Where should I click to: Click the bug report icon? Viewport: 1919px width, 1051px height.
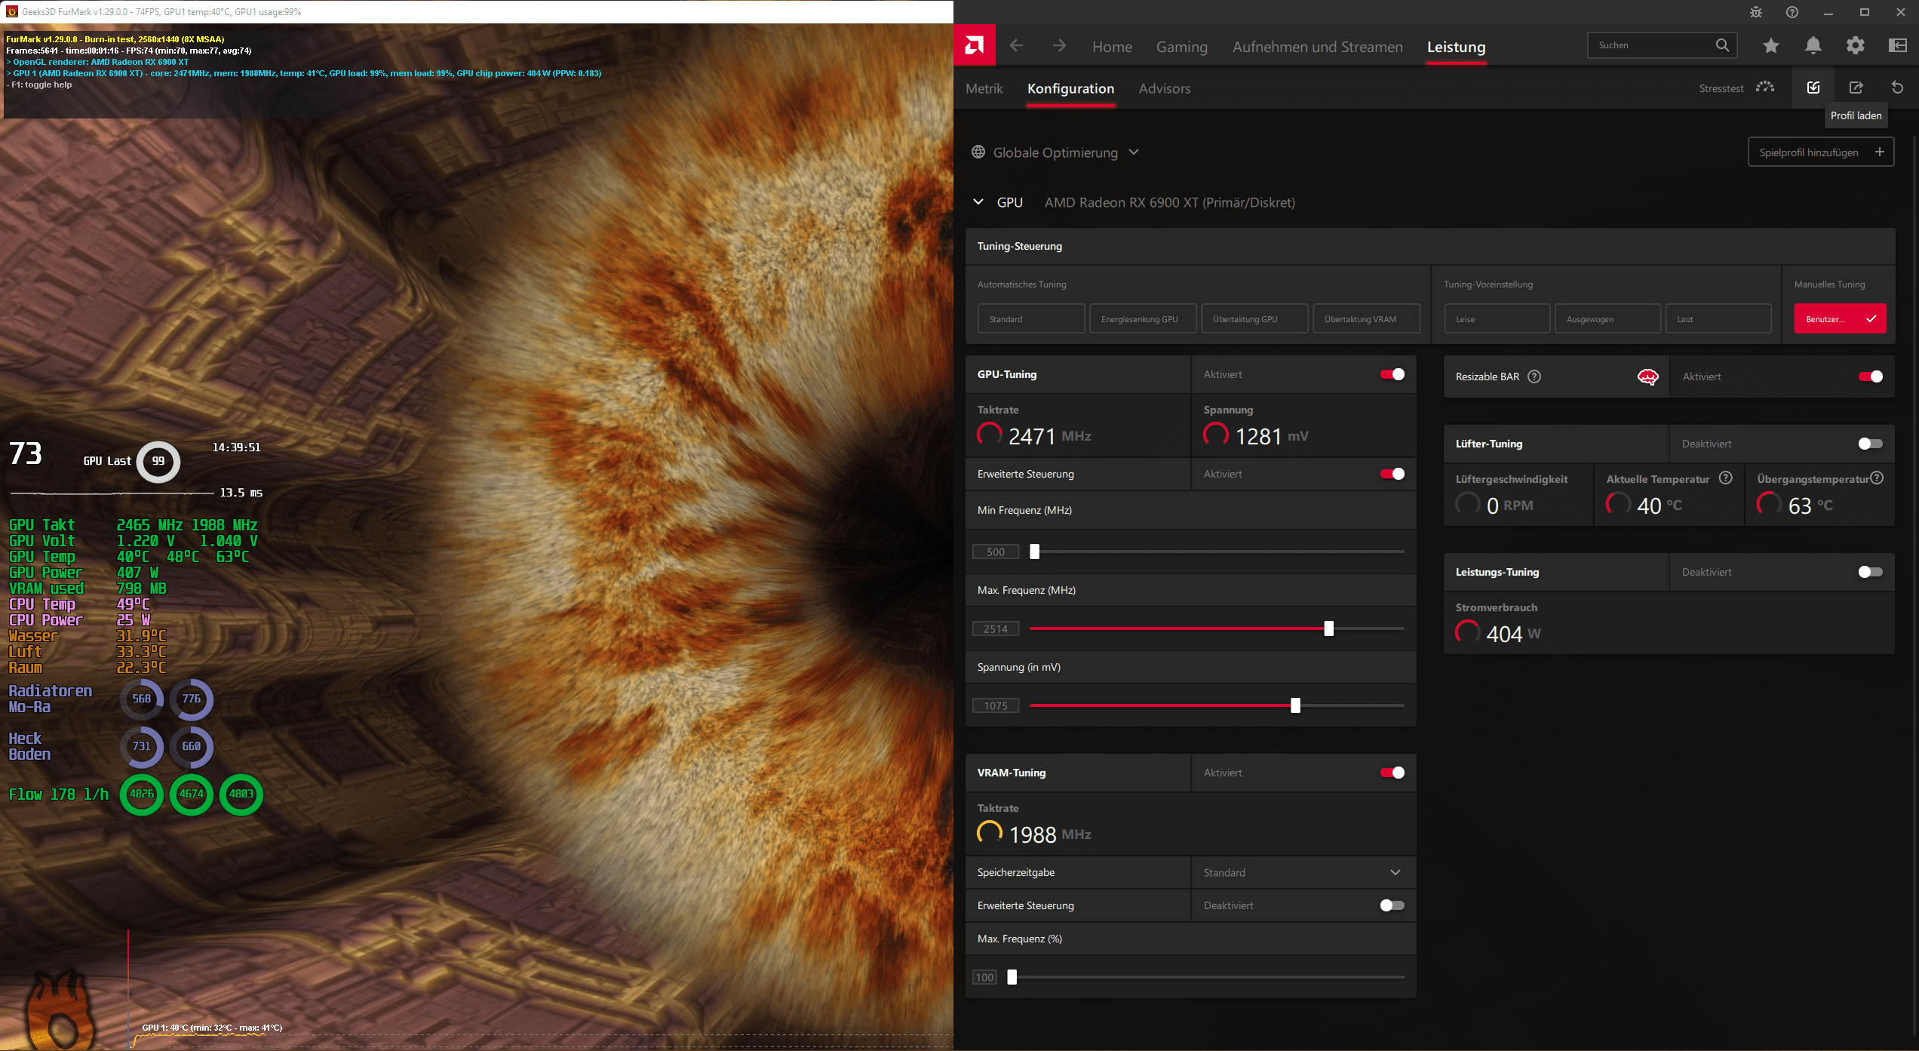click(x=1756, y=12)
